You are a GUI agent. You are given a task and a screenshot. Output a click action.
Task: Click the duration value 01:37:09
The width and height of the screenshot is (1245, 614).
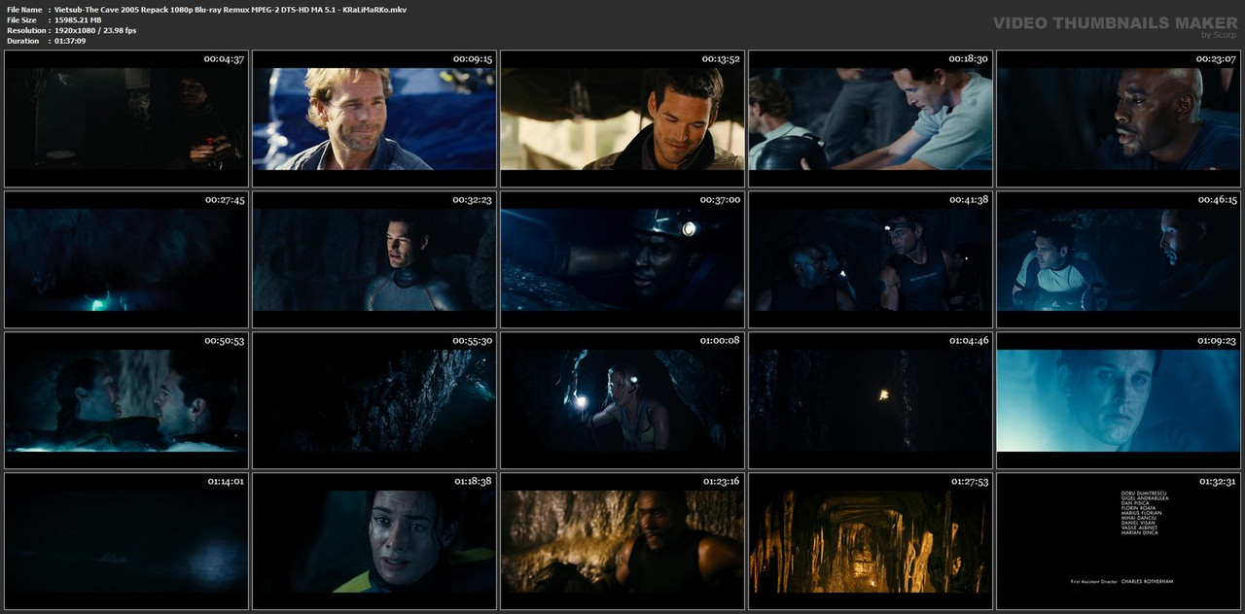click(70, 41)
